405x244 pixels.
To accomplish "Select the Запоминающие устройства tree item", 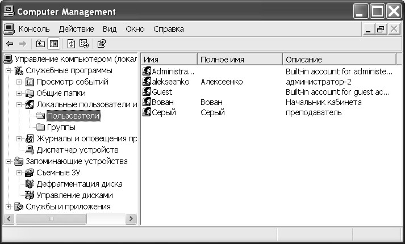I will [77, 161].
